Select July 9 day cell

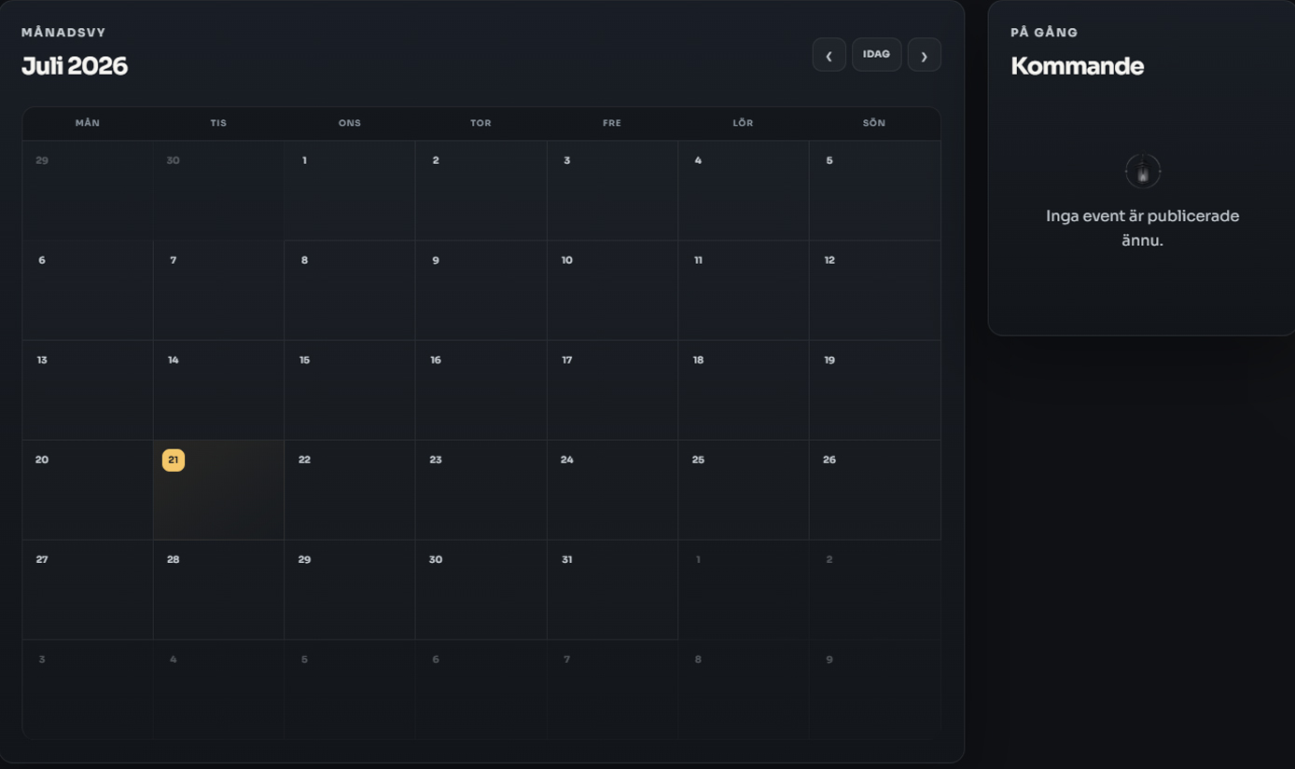pos(480,290)
